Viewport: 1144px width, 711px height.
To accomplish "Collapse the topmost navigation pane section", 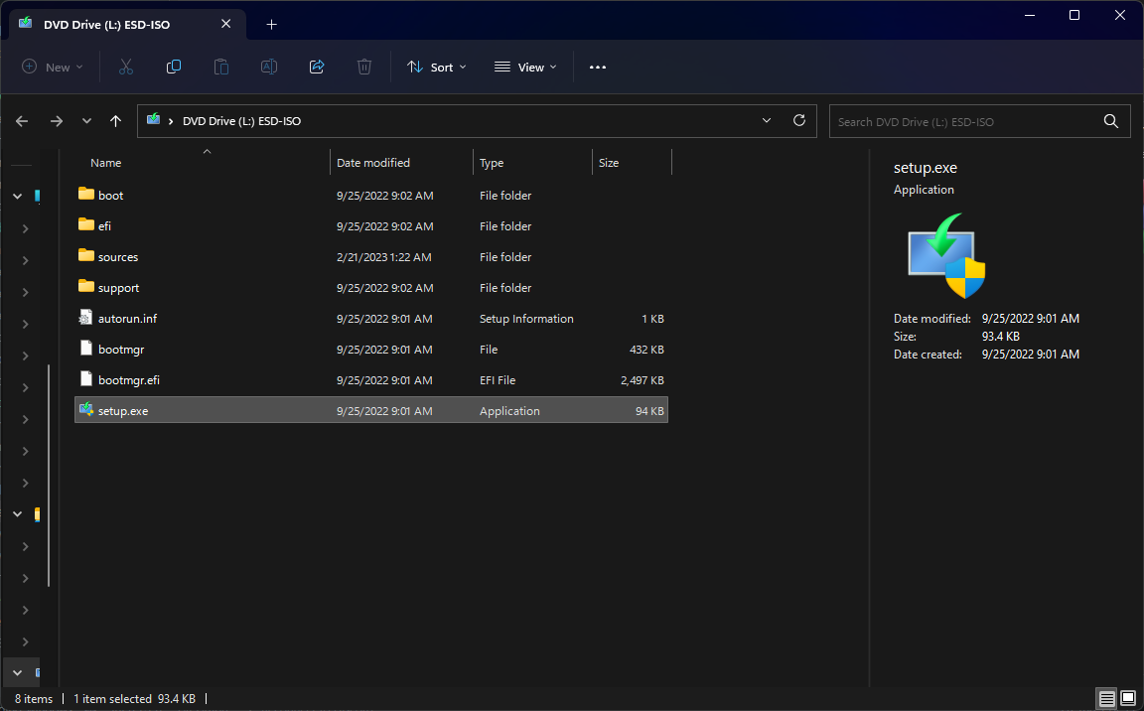I will pyautogui.click(x=18, y=197).
